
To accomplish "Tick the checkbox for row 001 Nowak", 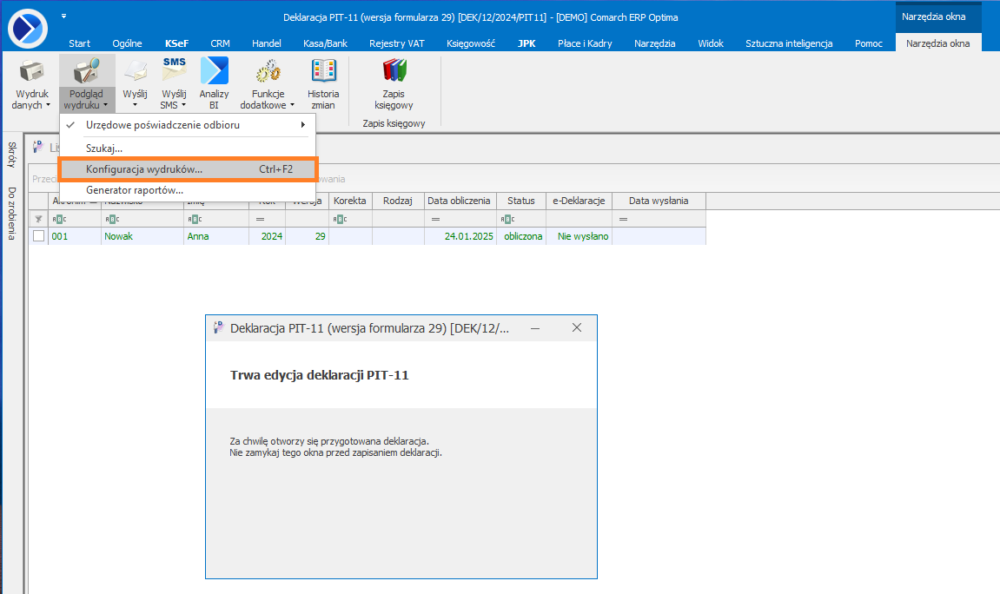I will (39, 236).
